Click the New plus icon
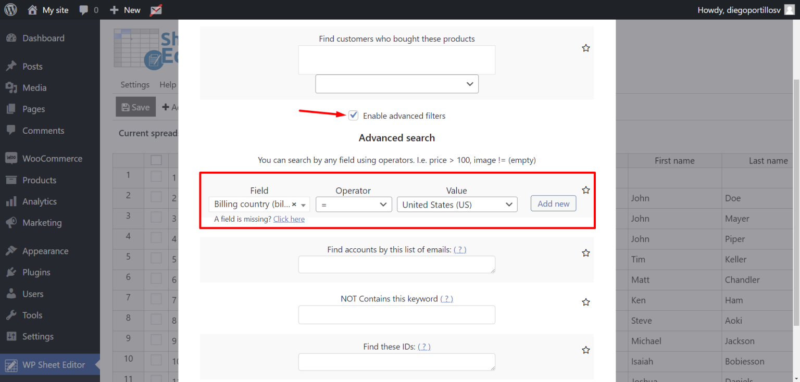Image resolution: width=800 pixels, height=382 pixels. coord(115,10)
